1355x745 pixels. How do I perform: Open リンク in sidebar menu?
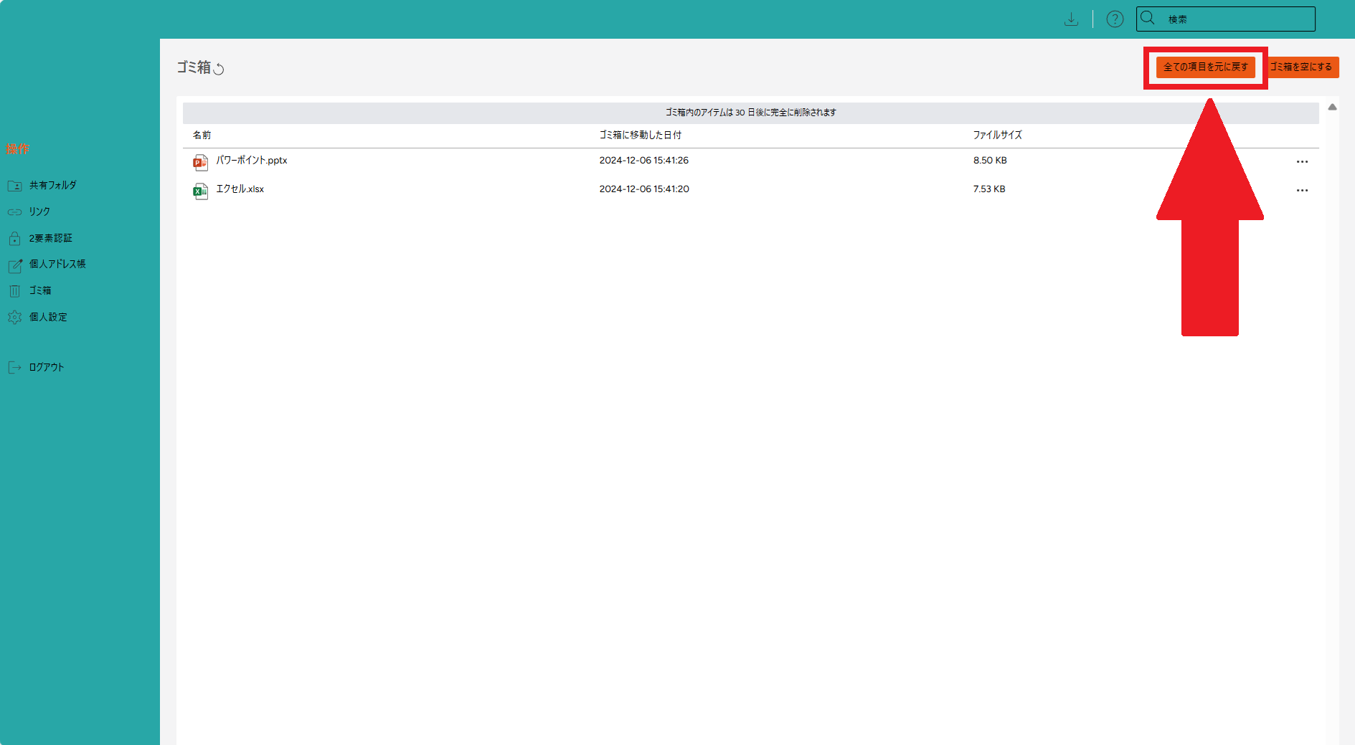point(39,212)
